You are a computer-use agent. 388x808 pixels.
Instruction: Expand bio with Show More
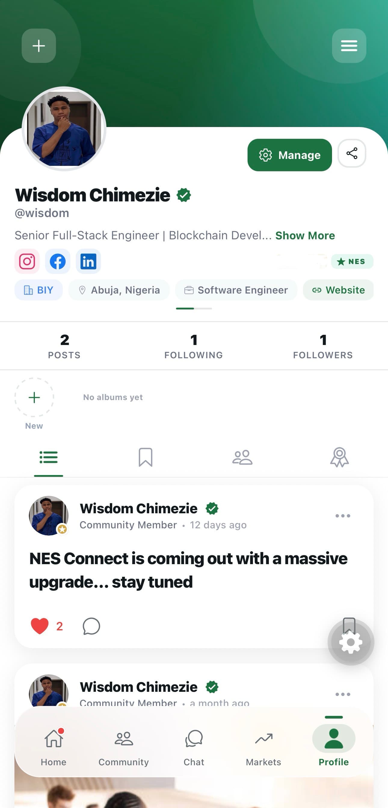coord(305,235)
